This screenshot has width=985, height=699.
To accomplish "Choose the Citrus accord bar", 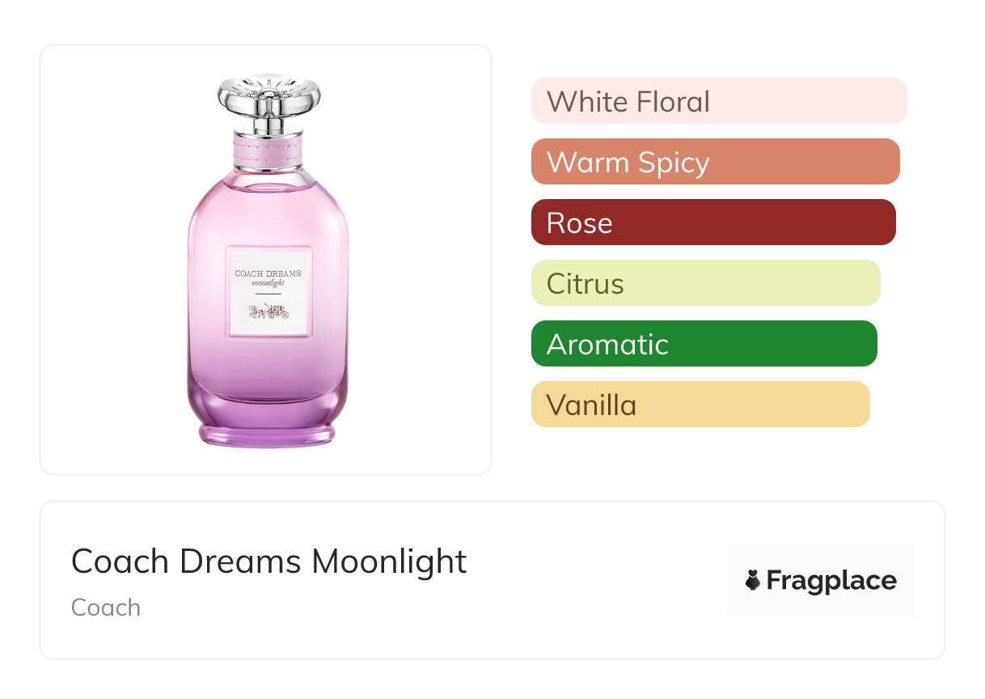I will point(706,283).
